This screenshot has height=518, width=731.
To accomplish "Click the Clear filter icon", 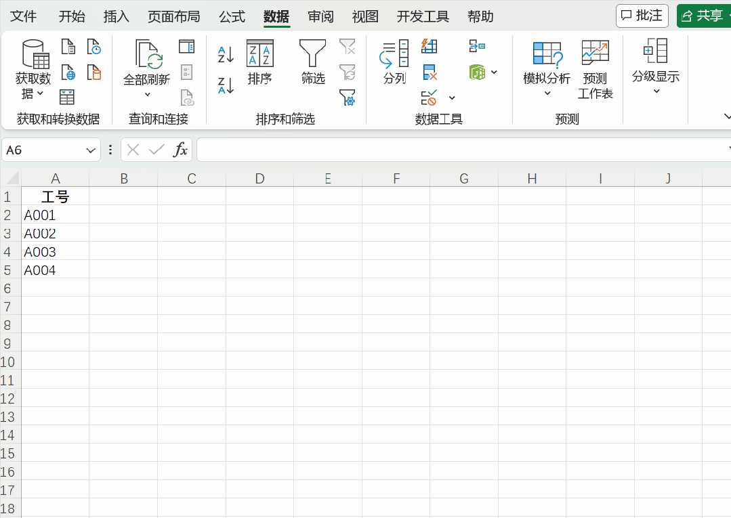I will [348, 47].
